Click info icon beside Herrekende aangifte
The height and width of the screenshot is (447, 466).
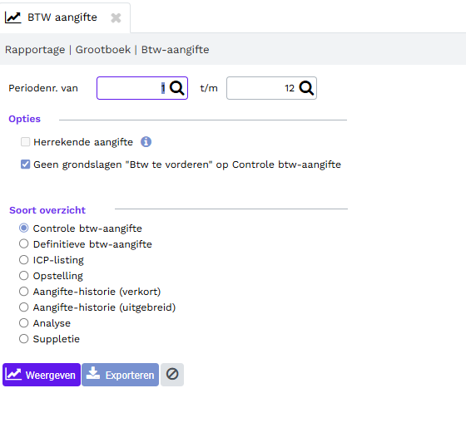click(x=146, y=142)
